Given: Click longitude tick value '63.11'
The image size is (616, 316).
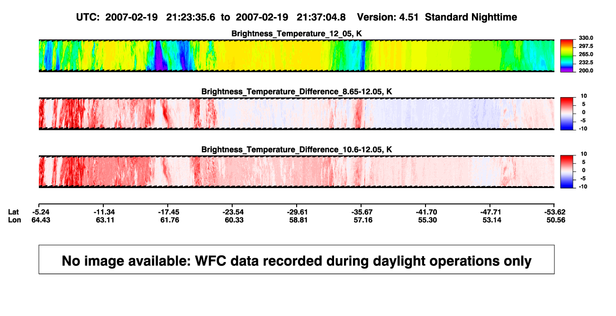Looking at the screenshot, I should click(x=105, y=220).
